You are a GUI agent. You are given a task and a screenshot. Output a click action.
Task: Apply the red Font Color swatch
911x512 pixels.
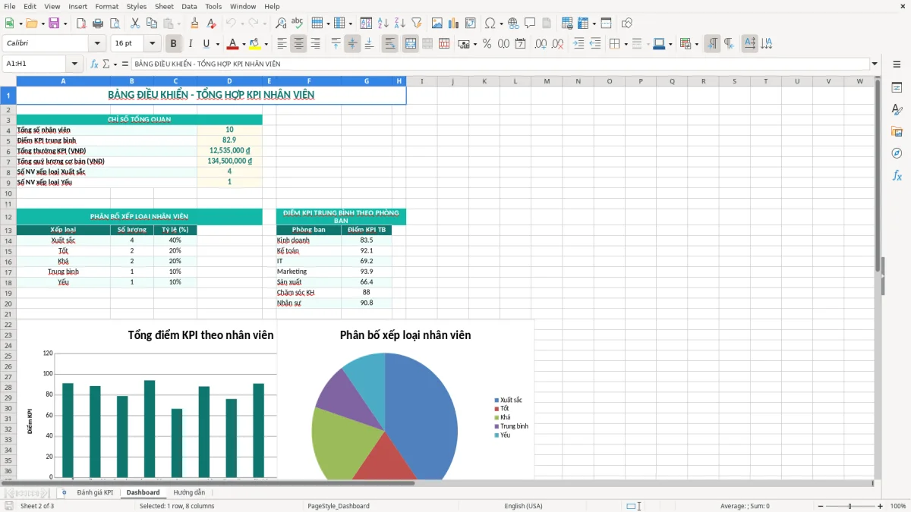[232, 44]
